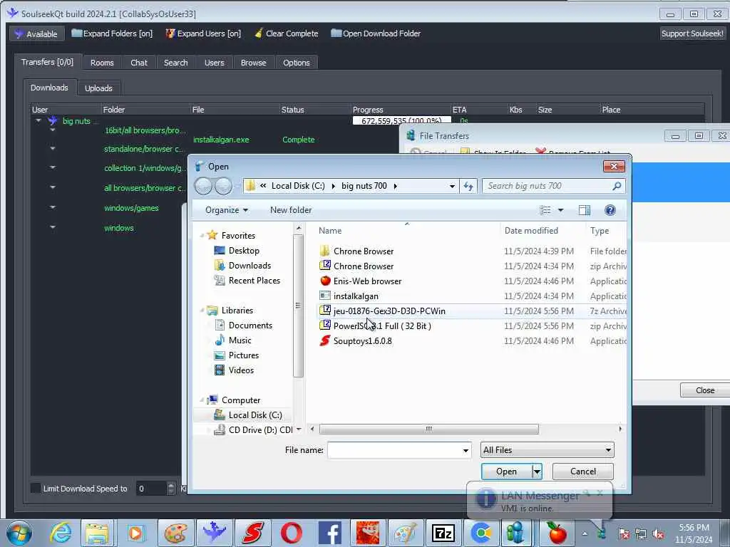Viewport: 730px width, 547px height.
Task: Open the view options dropdown arrow
Action: point(560,210)
